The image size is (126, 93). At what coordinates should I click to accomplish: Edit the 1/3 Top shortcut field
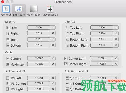pyautogui.click(x=102, y=78)
